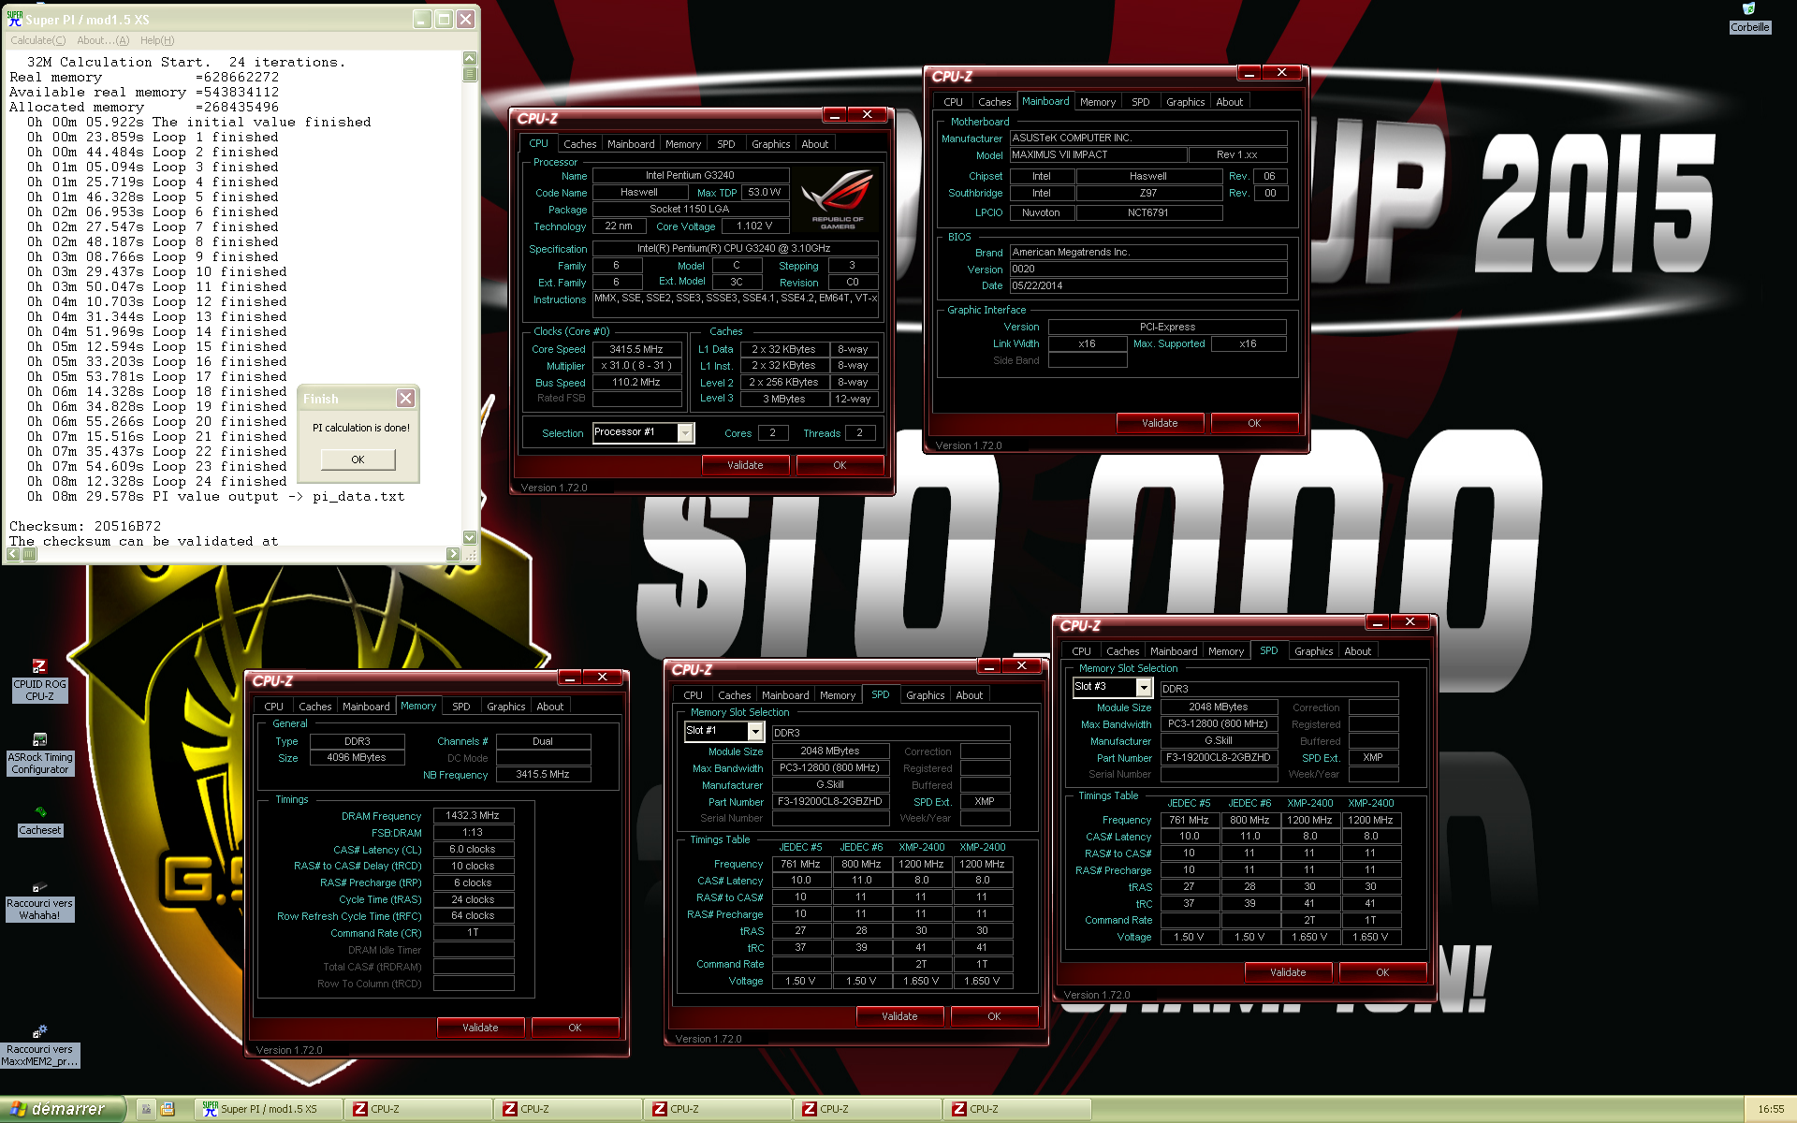This screenshot has height=1123, width=1797.
Task: Open Mainboard tab in the Slot #3 CPU-Z window
Action: coord(1174,651)
